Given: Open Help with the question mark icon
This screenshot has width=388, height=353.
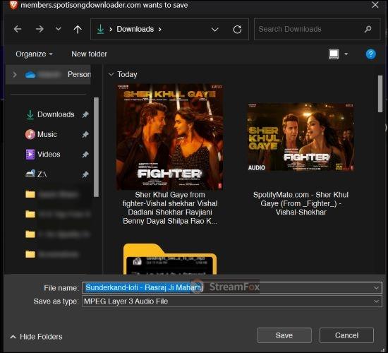Looking at the screenshot, I should (x=370, y=54).
